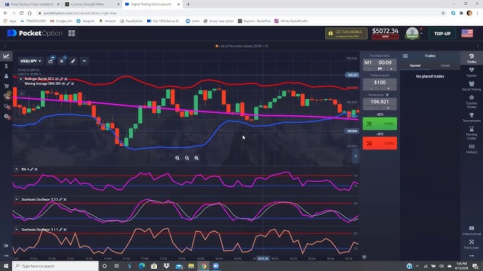Reload the browser page
Screen dimensions: 483x271
click(21, 13)
